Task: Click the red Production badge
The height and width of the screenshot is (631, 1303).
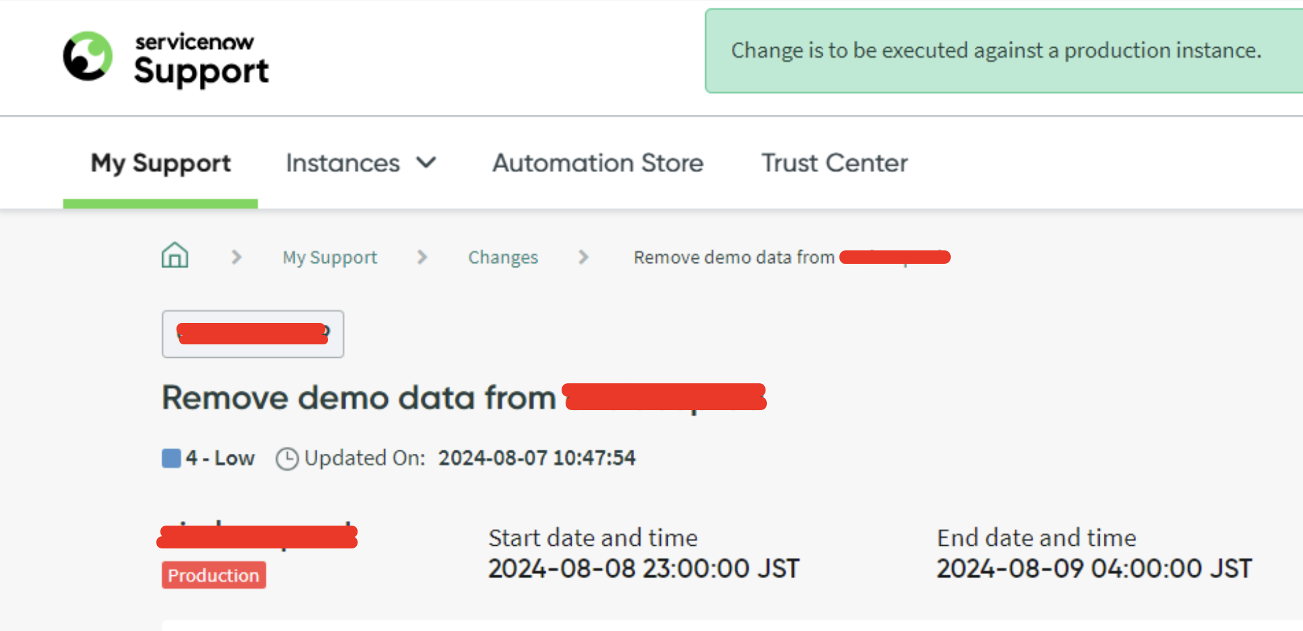Action: point(213,575)
